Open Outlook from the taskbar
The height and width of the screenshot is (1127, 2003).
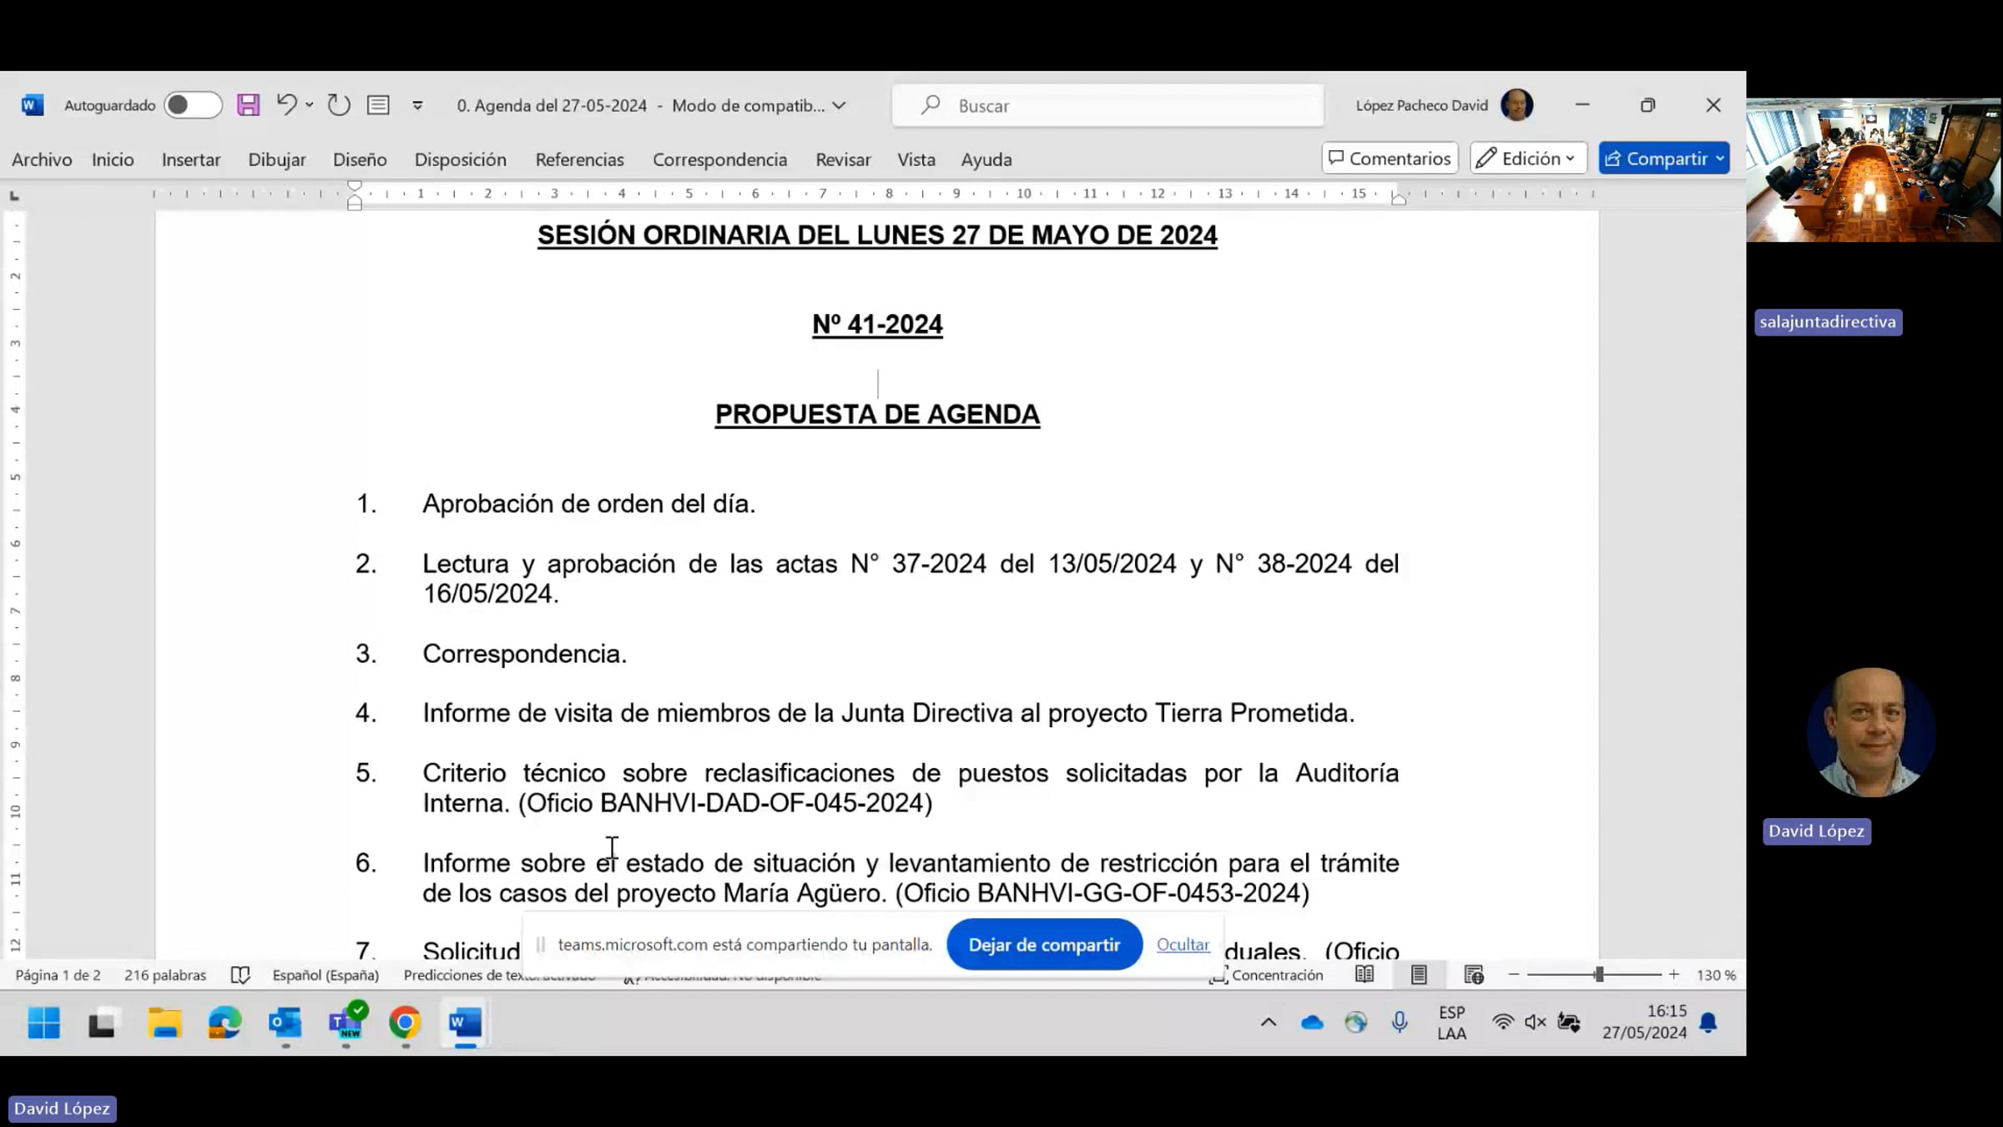[285, 1023]
